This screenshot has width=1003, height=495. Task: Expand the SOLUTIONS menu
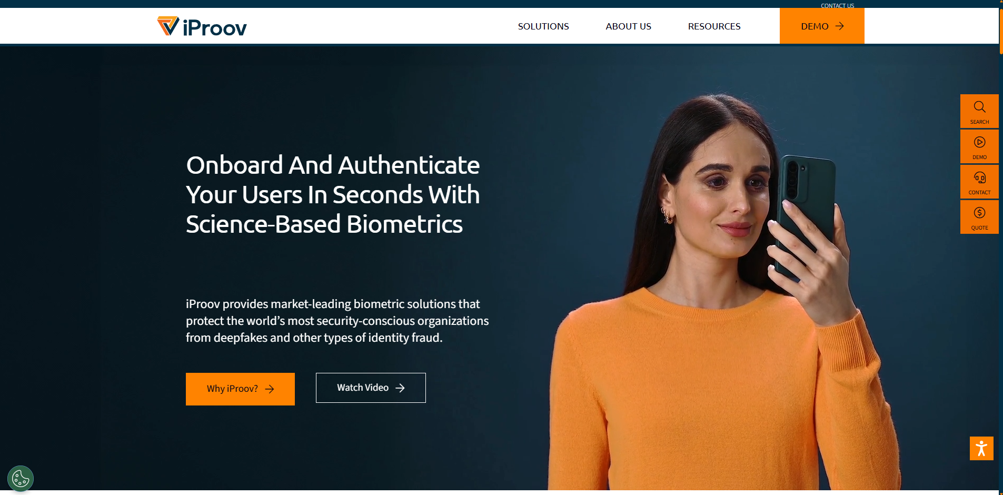543,26
